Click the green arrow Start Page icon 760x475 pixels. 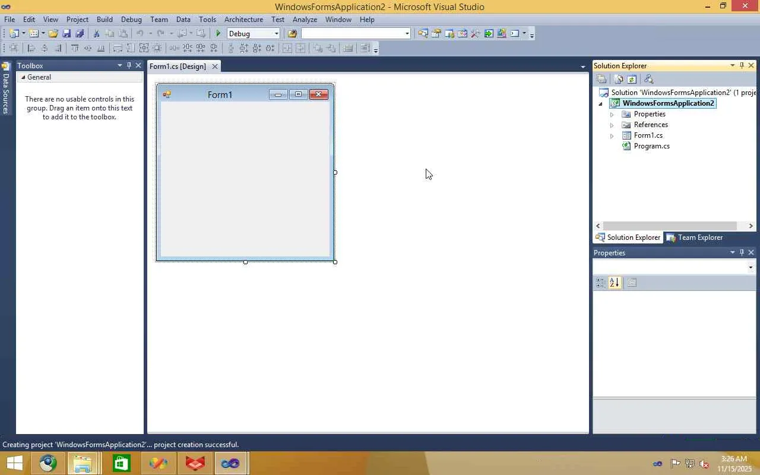(489, 34)
